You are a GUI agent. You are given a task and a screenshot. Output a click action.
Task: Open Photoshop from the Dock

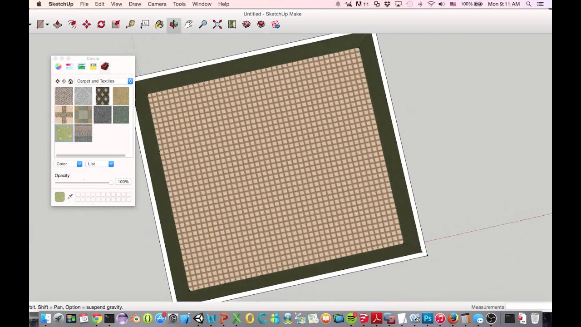click(x=427, y=319)
